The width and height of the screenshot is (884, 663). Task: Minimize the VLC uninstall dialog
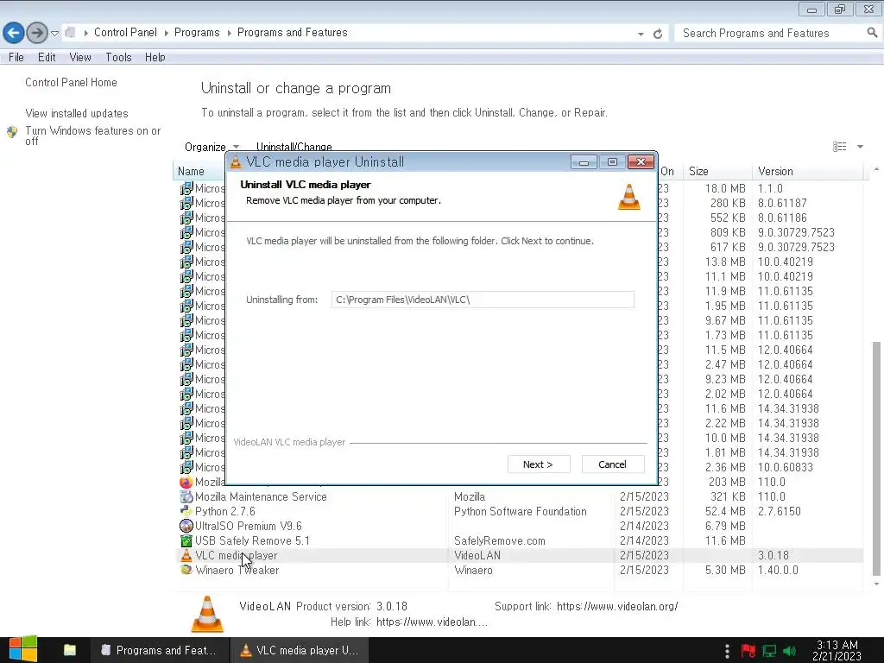tap(584, 162)
